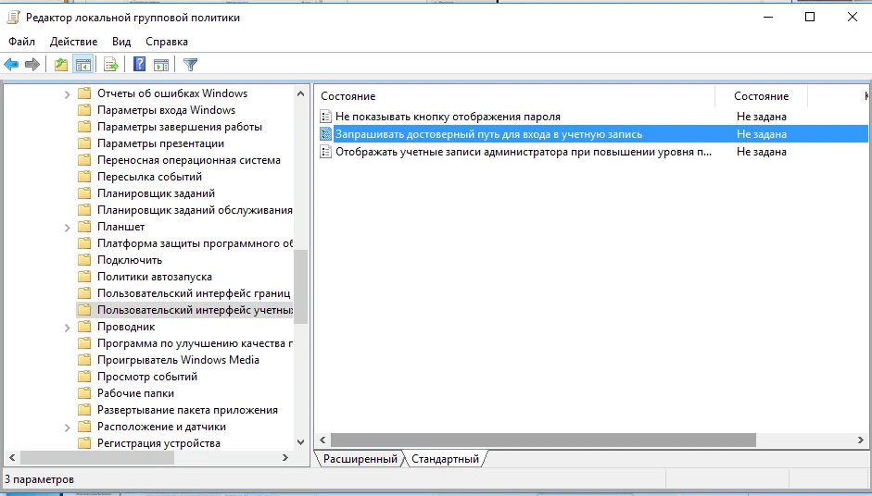
Task: Toggle the Show/Hide Action Pane icon
Action: point(161,64)
